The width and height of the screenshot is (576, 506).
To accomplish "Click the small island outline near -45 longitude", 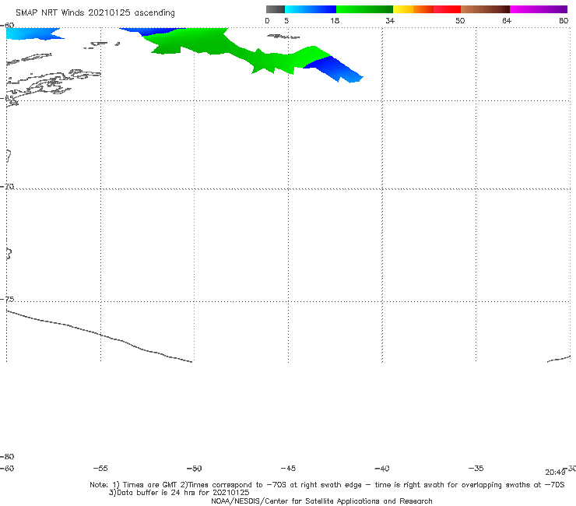I will click(x=283, y=37).
